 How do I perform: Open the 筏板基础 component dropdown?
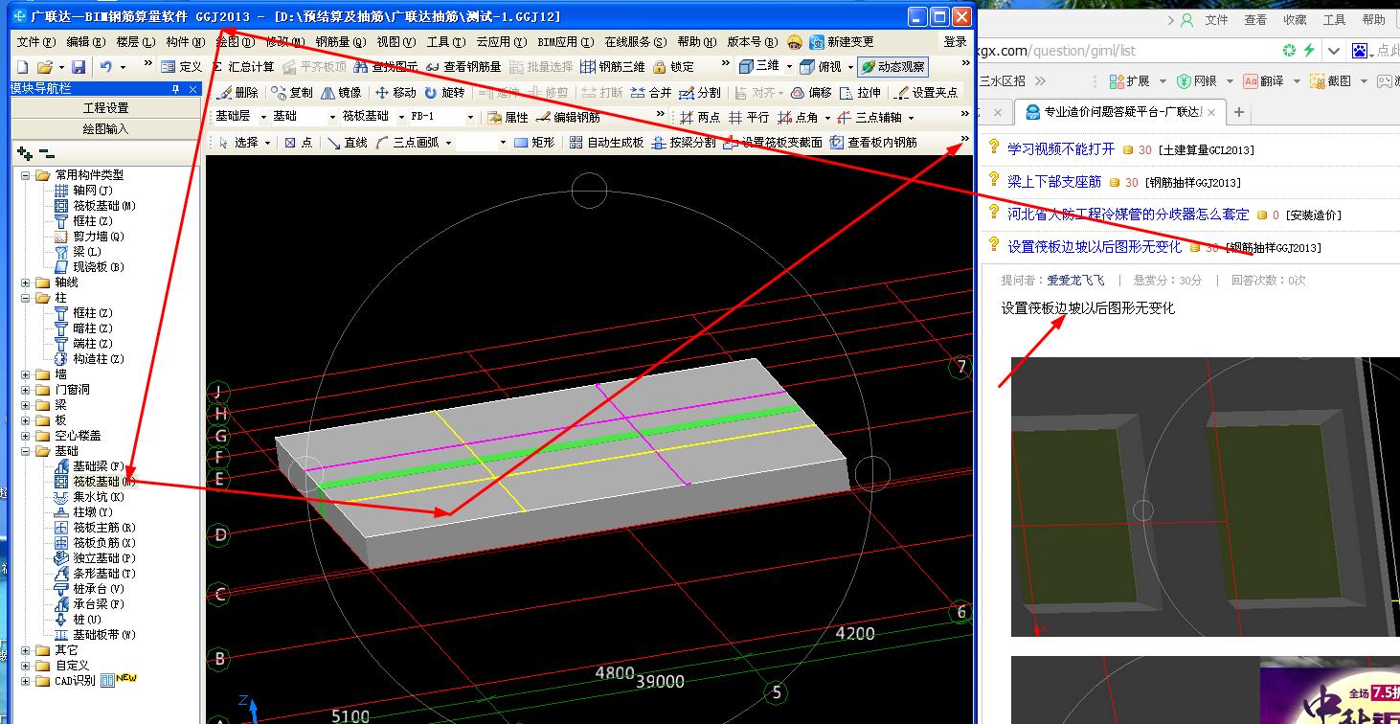[400, 117]
